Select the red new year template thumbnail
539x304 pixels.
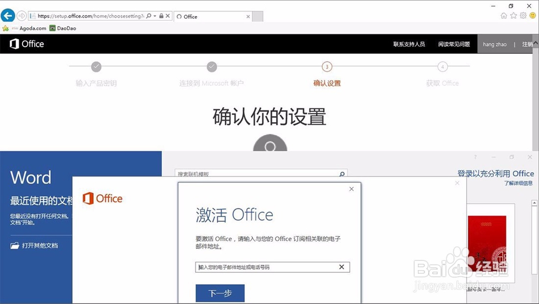pyautogui.click(x=487, y=244)
